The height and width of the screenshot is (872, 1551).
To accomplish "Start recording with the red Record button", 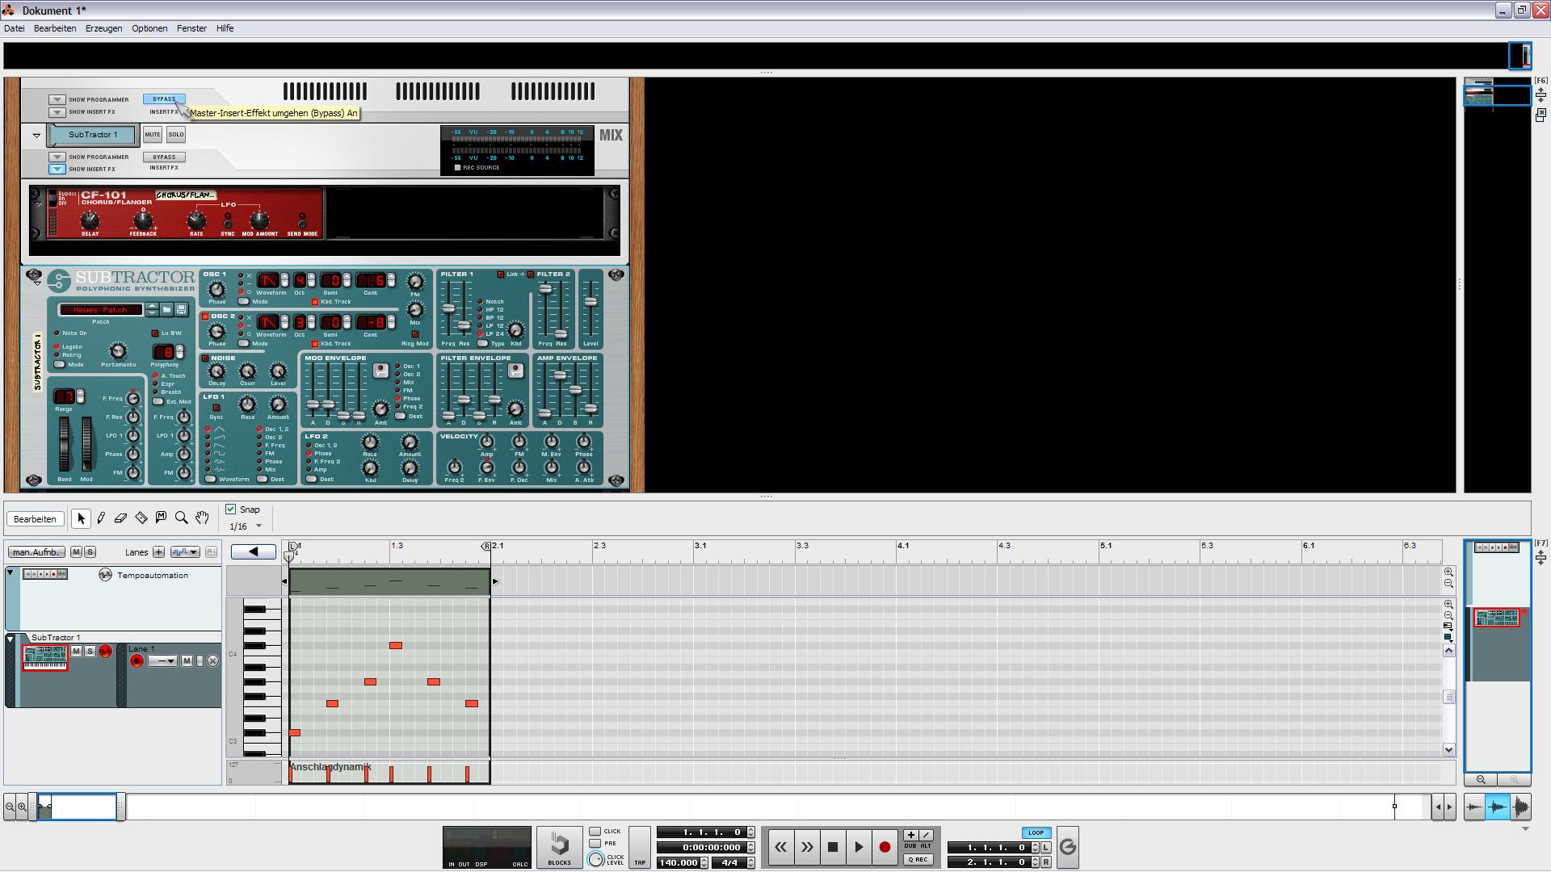I will 885,848.
